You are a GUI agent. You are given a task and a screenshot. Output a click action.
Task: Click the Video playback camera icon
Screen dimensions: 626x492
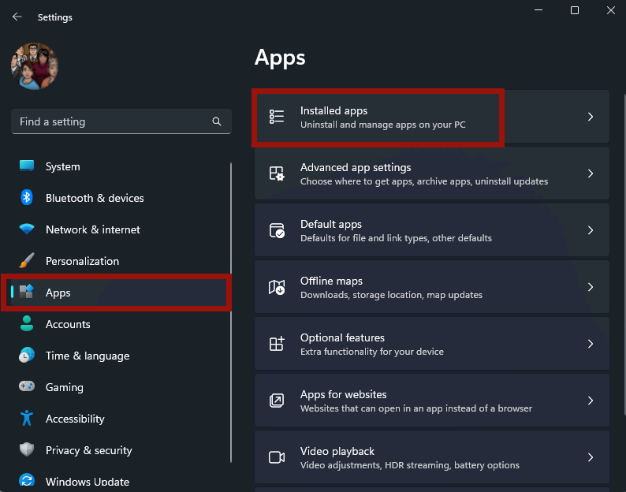tap(277, 457)
